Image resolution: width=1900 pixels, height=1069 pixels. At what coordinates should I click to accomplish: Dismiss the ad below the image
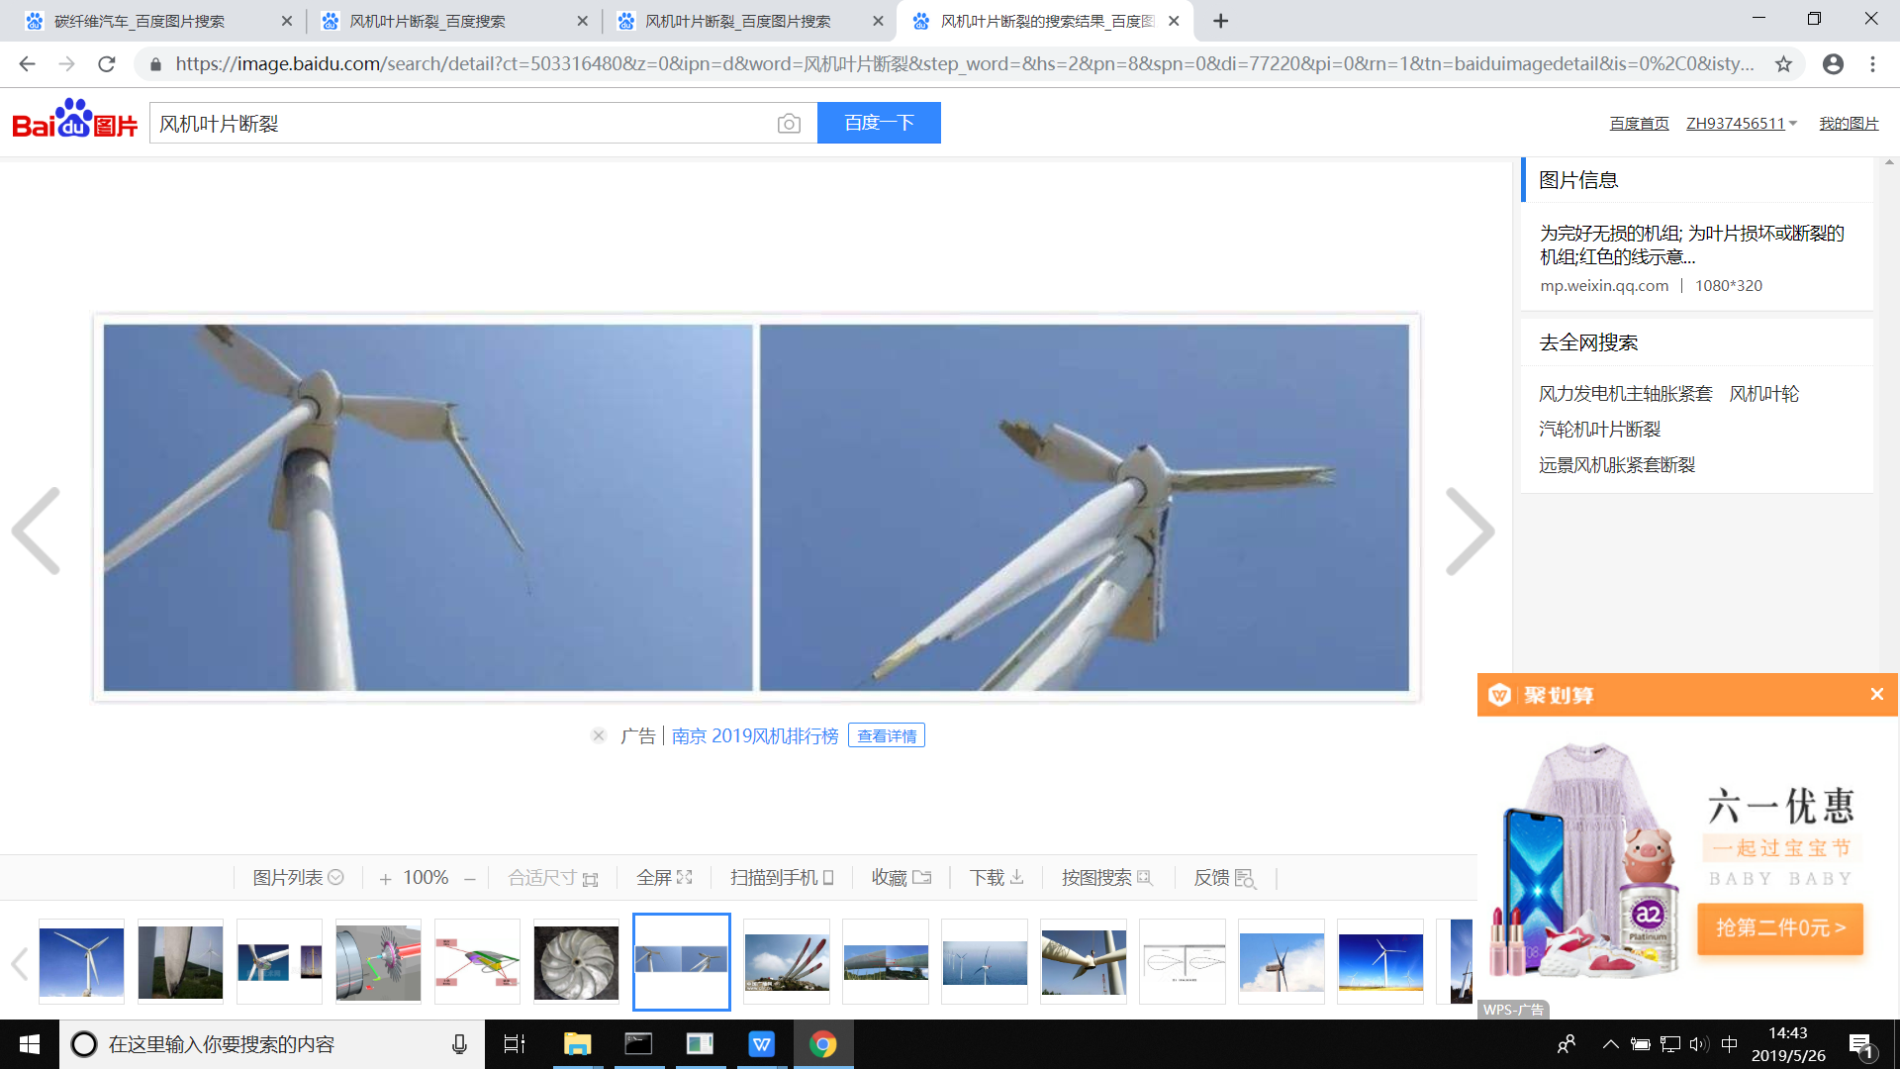tap(598, 735)
